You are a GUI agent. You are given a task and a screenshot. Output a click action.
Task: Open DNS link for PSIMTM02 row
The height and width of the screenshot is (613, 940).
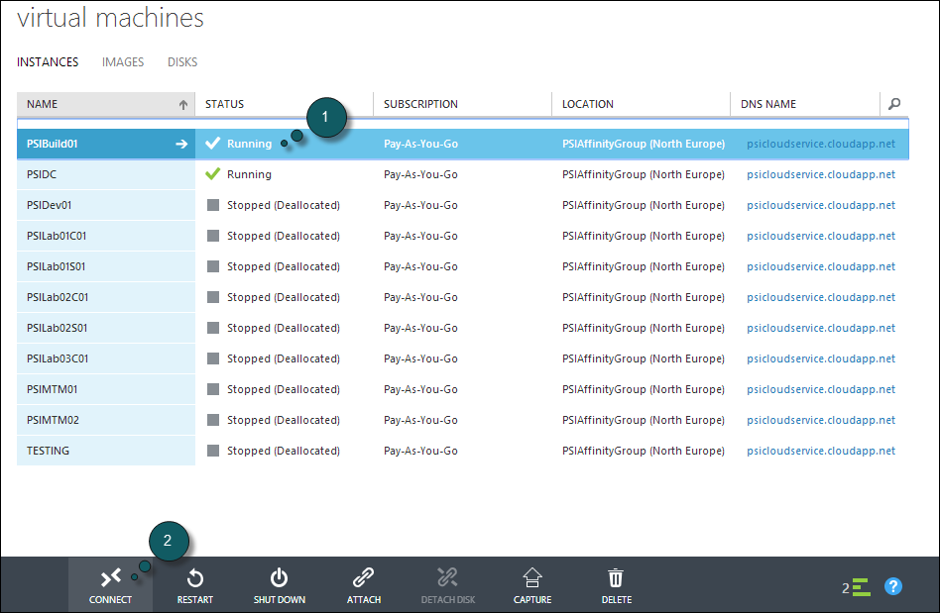tap(821, 420)
